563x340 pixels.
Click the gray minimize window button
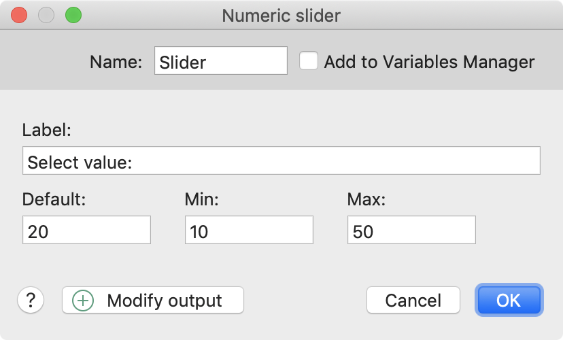(46, 16)
